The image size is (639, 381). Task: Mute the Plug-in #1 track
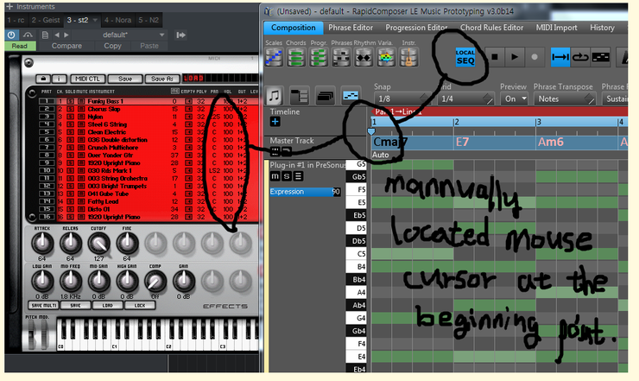click(x=275, y=176)
